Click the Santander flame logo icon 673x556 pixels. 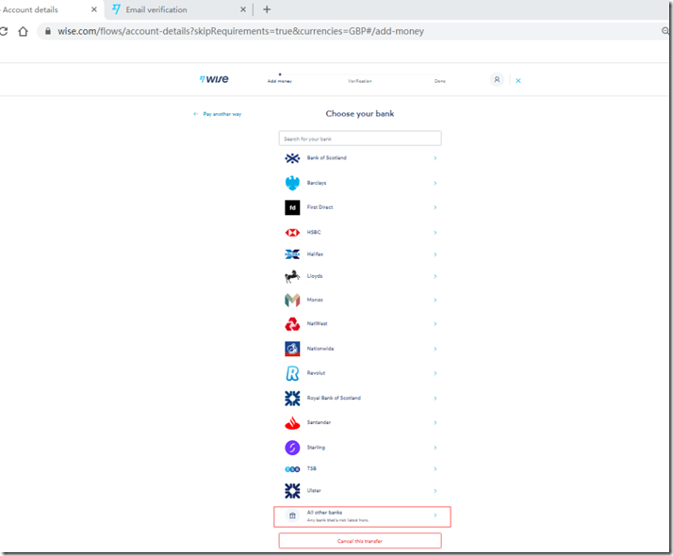click(292, 422)
